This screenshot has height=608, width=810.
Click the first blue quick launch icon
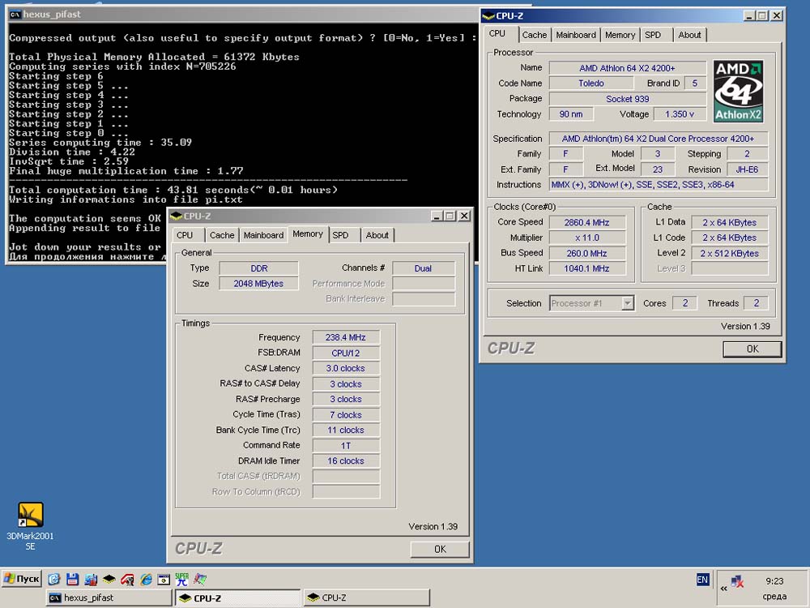pyautogui.click(x=54, y=579)
